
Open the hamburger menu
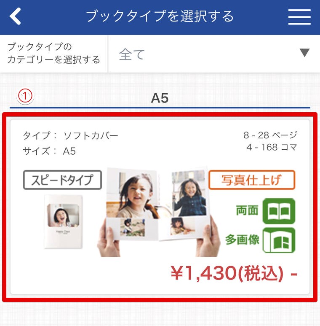coord(299,17)
